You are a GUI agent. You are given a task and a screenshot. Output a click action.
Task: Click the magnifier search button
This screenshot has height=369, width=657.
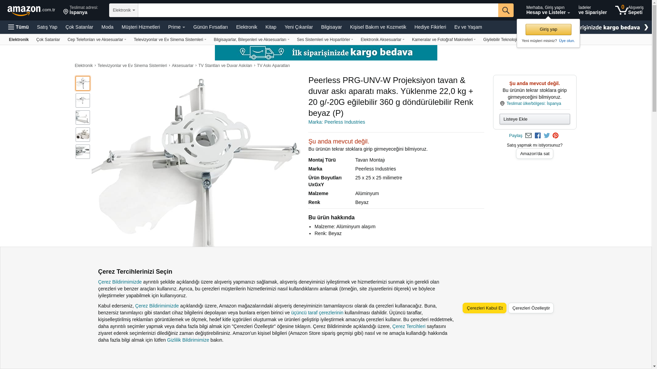505,10
